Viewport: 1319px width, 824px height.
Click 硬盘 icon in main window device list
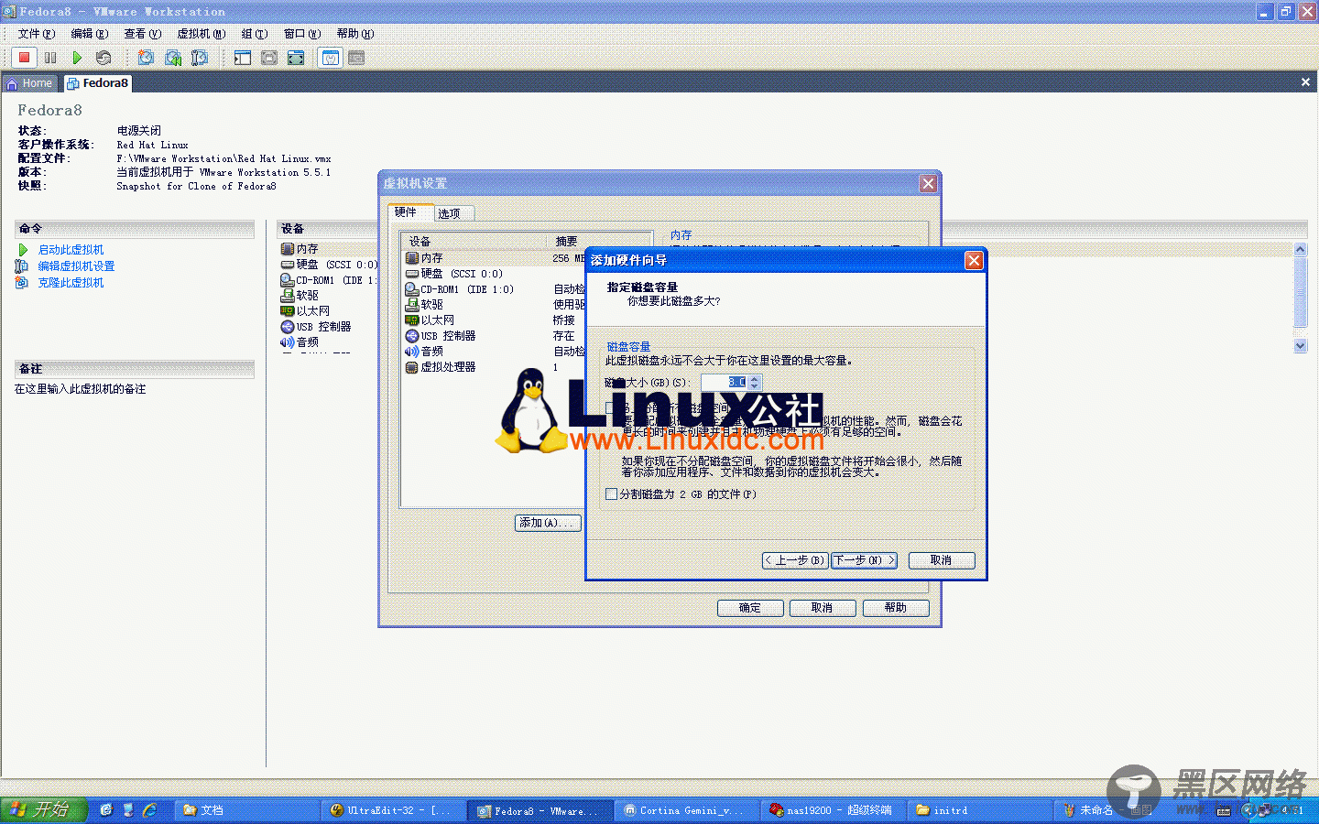(x=288, y=265)
